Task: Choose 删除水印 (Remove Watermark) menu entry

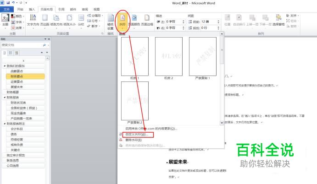Action: [133, 140]
